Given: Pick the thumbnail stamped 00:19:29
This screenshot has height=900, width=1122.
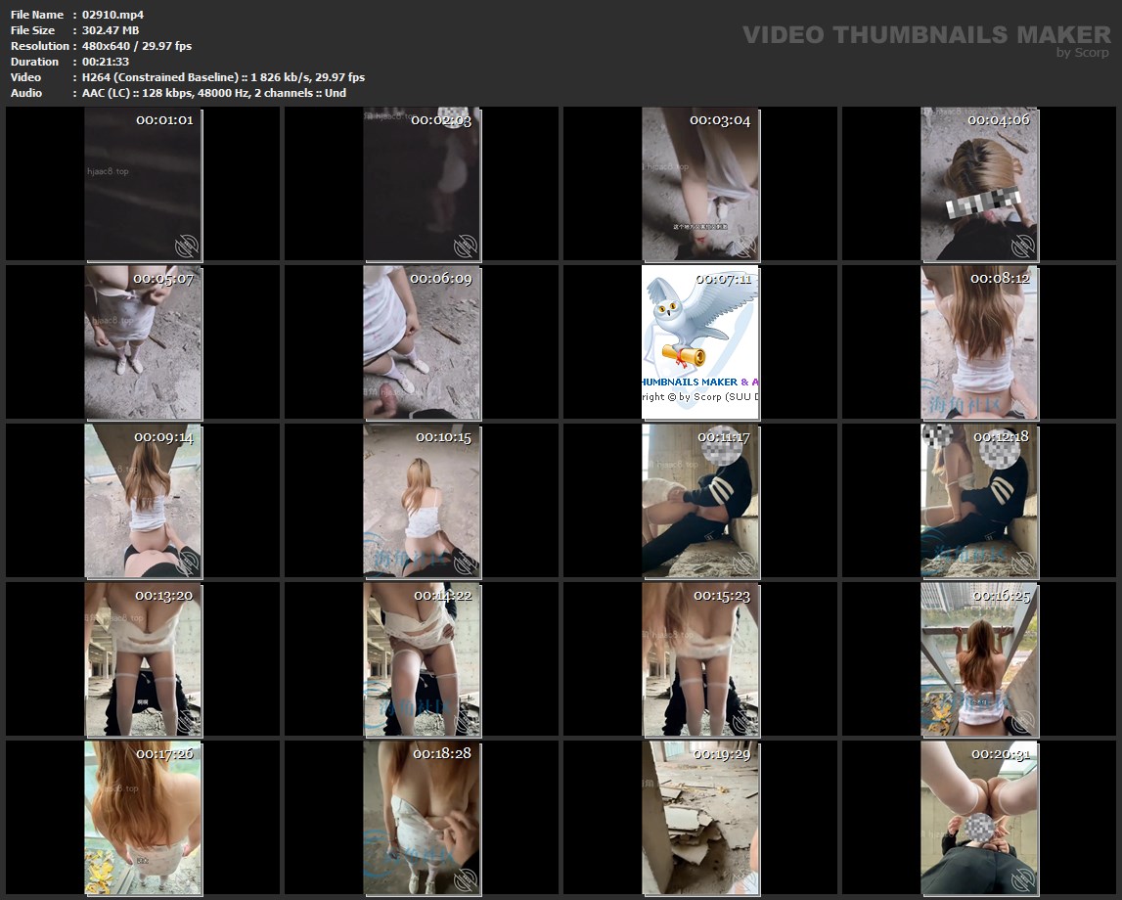Looking at the screenshot, I should click(x=700, y=817).
